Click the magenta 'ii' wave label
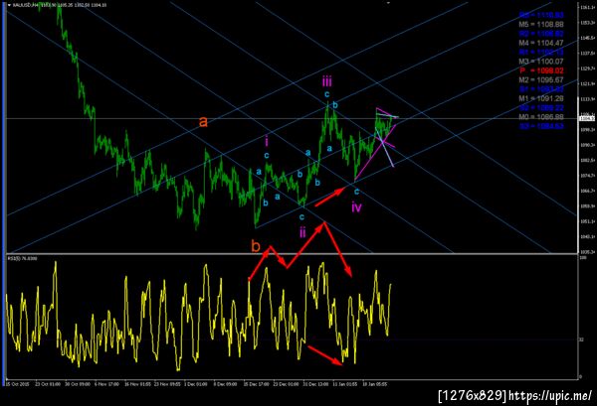The height and width of the screenshot is (406, 597). [302, 232]
